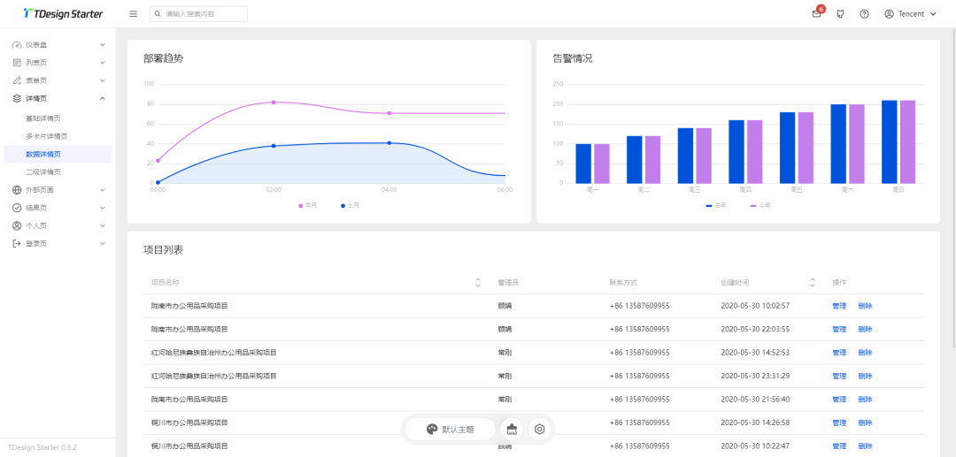Open the 多卡片详情页 submenu item

pyautogui.click(x=58, y=136)
